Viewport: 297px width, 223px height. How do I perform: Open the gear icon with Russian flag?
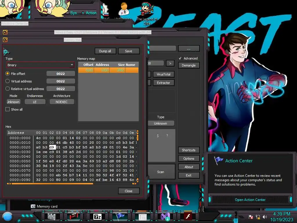(106, 10)
